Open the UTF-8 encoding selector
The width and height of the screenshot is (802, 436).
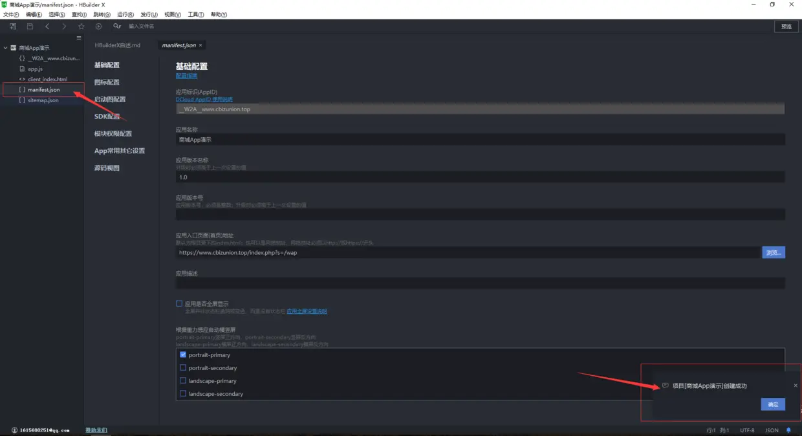(747, 430)
